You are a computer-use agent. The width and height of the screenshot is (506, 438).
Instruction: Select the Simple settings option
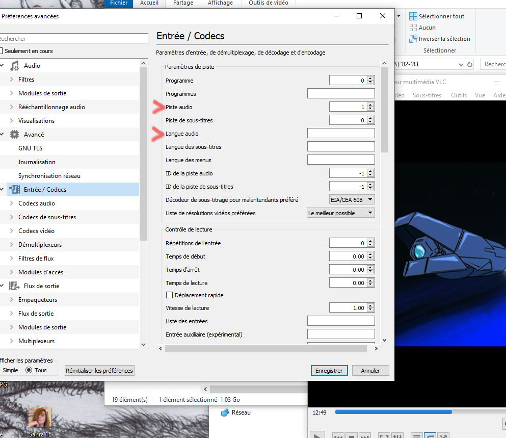tap(10, 370)
